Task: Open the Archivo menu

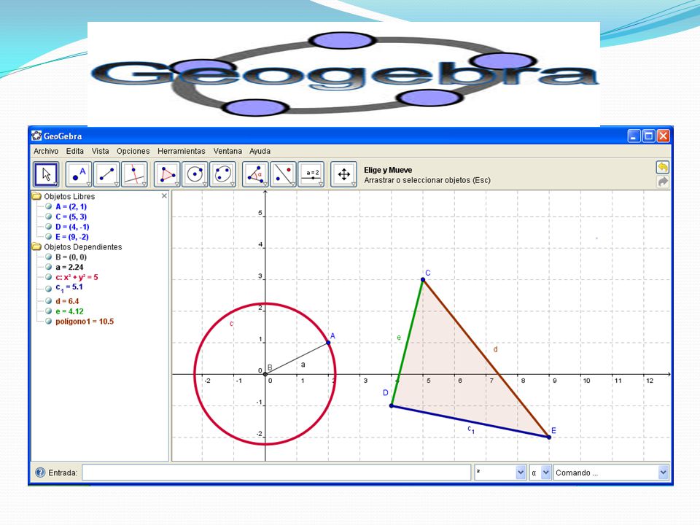Action: pos(46,151)
